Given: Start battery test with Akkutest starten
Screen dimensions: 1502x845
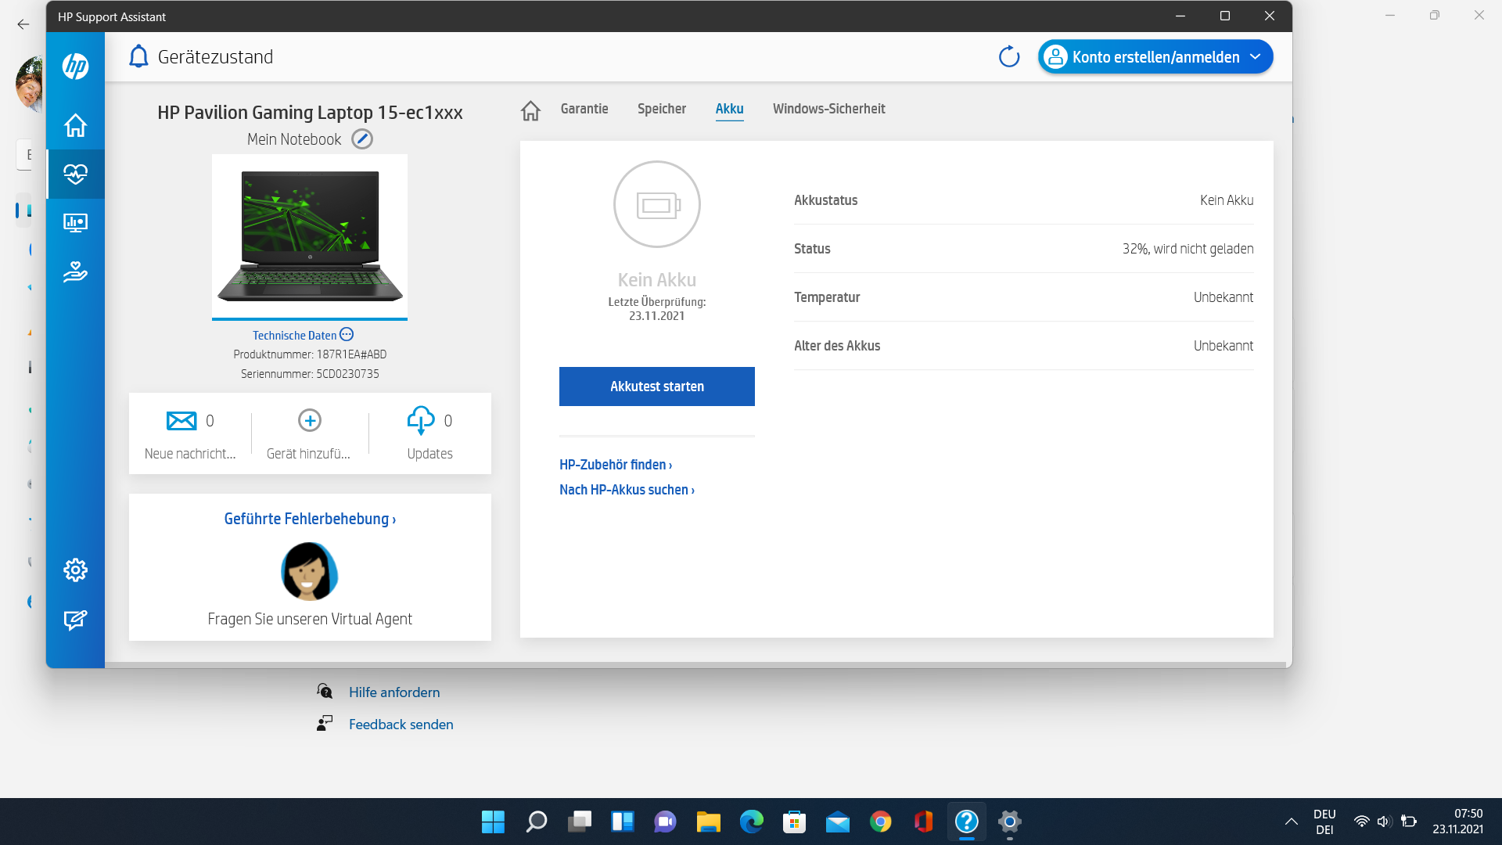Looking at the screenshot, I should click(656, 387).
